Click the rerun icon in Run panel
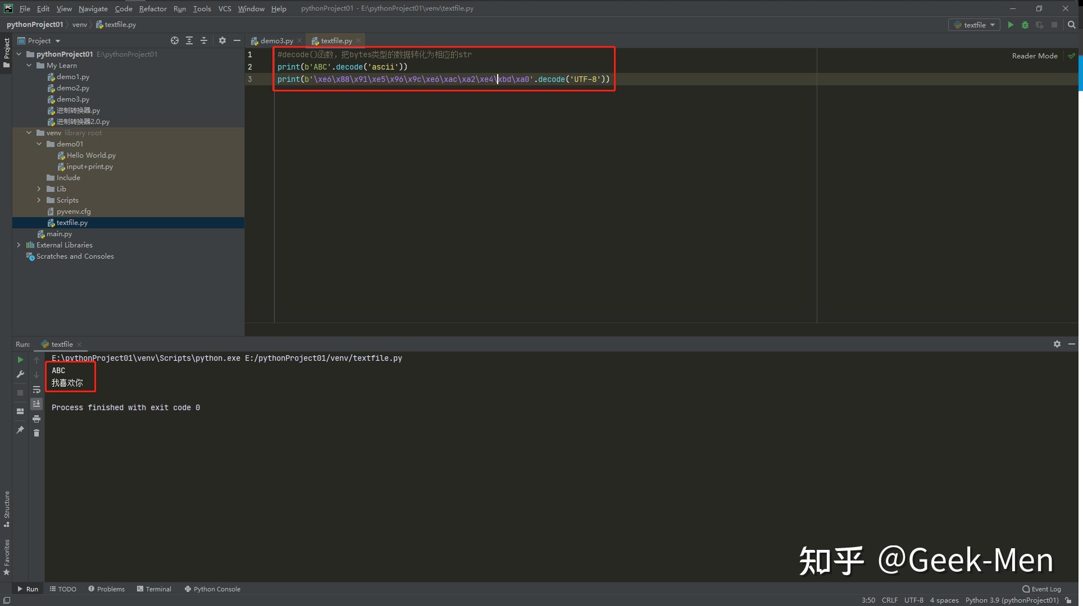The width and height of the screenshot is (1083, 606). coord(20,360)
